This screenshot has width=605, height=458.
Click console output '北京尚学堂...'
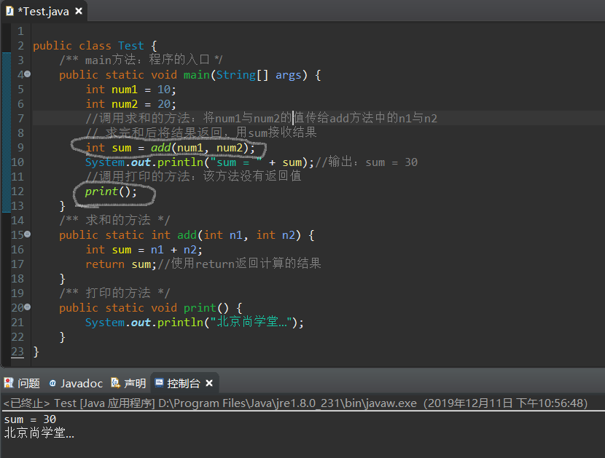pyautogui.click(x=39, y=433)
